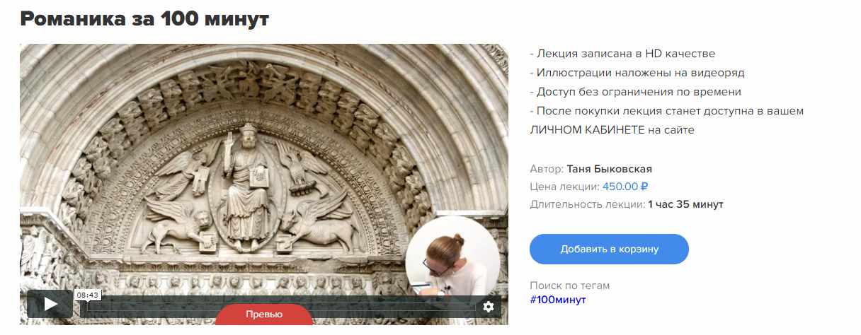861x335 pixels.
Task: Click the video progress bar
Action: click(281, 307)
